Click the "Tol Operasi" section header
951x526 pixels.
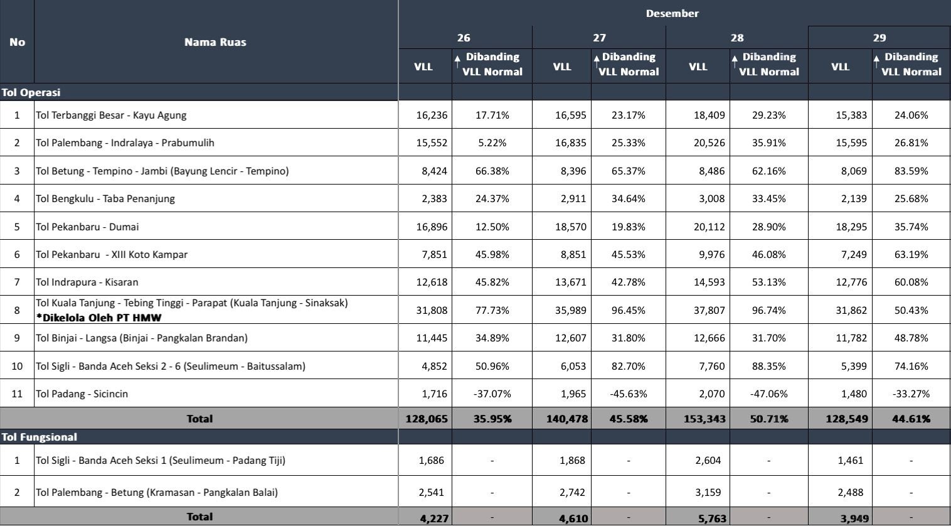(x=31, y=92)
